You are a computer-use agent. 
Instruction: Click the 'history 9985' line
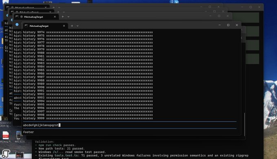click(x=88, y=70)
